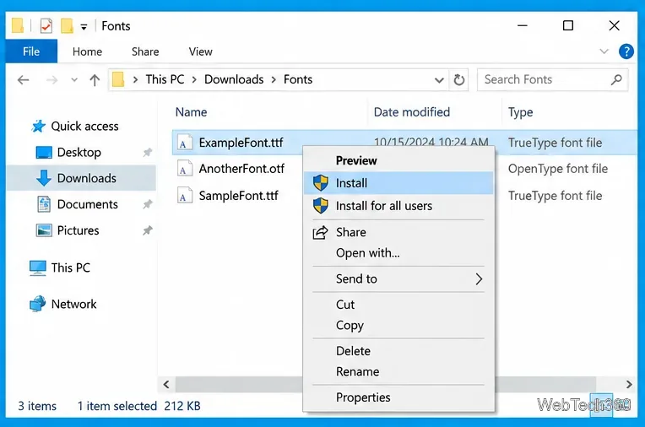Select the ExampleFont.ttf file
Screen dimensions: 645x427
point(241,143)
